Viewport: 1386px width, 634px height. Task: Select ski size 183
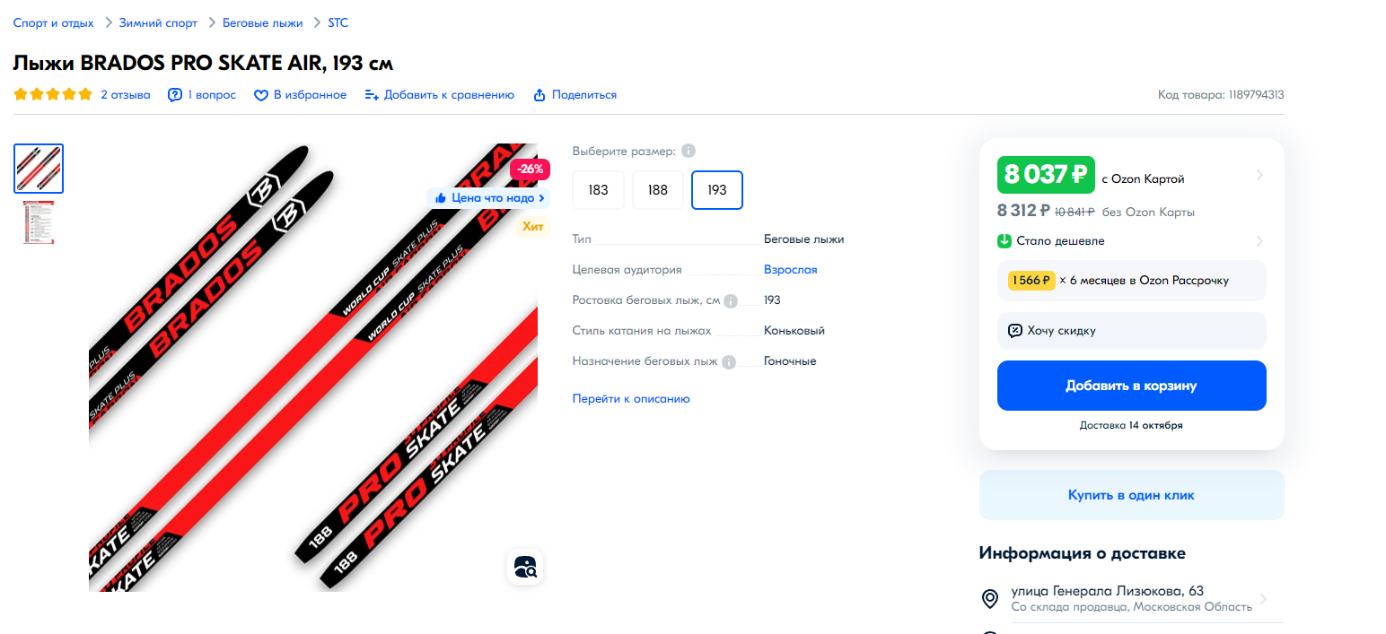(599, 190)
